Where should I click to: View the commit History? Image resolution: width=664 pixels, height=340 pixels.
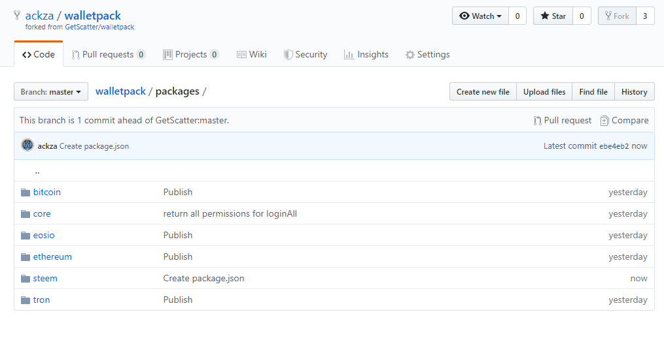click(x=635, y=91)
